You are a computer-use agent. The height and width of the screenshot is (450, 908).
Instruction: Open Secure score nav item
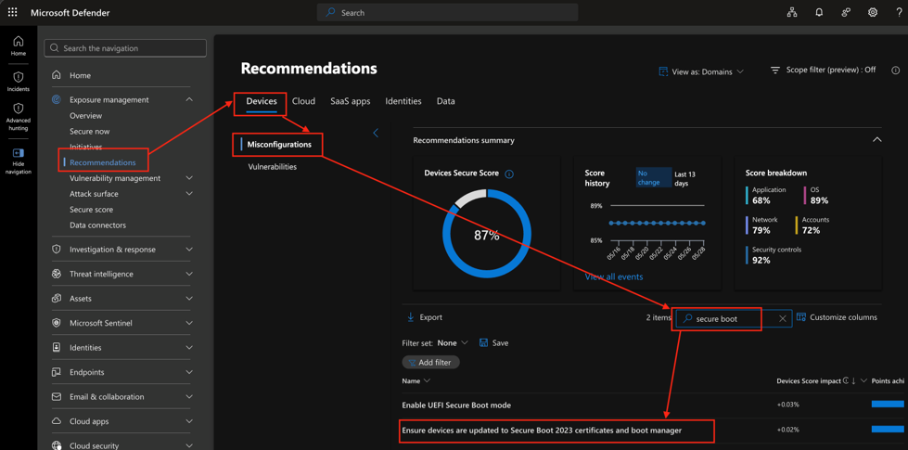(92, 210)
